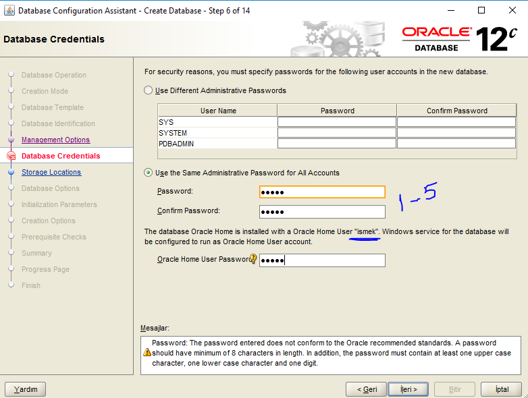Maximize the Database Configuration Assistant window
528x398 pixels.
(x=481, y=10)
